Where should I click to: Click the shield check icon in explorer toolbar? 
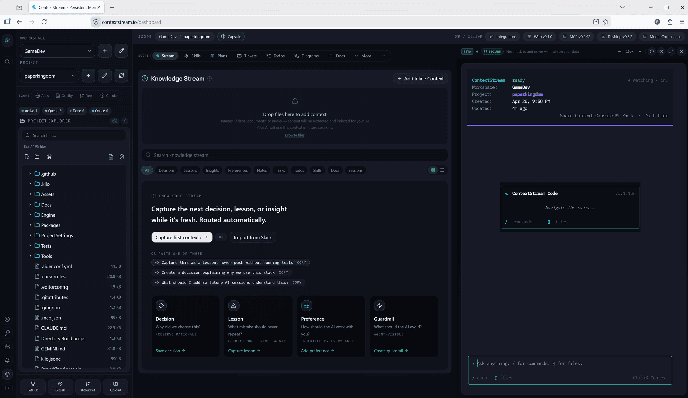(x=122, y=157)
